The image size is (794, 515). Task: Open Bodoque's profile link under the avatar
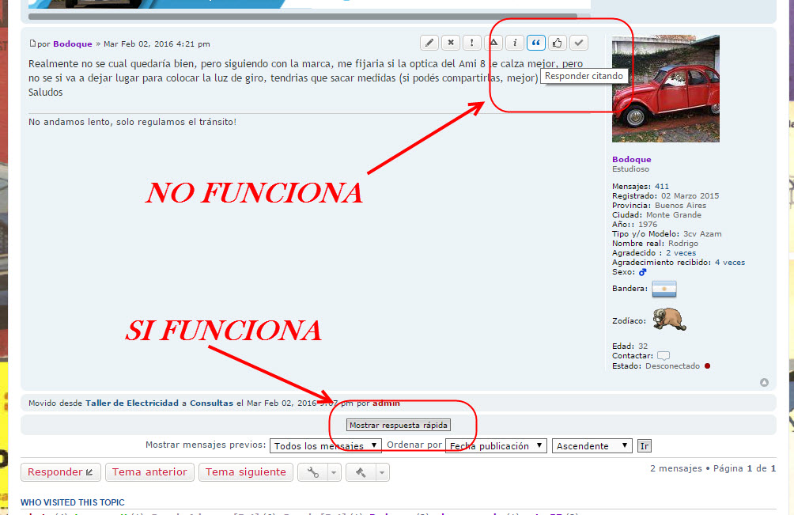coord(631,160)
